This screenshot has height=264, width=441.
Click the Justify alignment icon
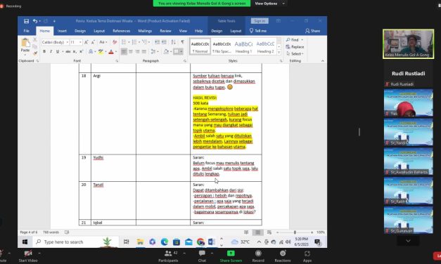tap(144, 51)
